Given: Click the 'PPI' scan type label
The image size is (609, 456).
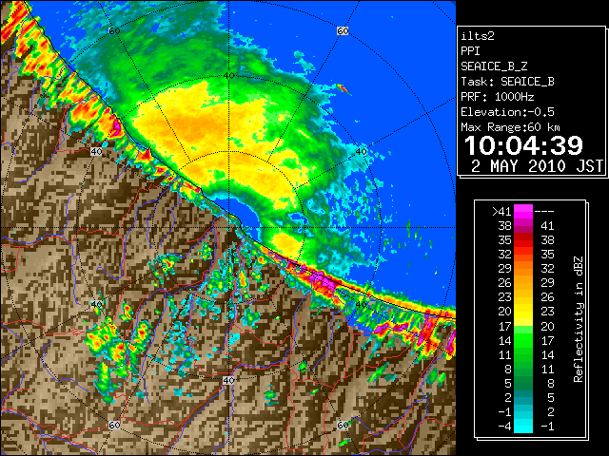Looking at the screenshot, I should tap(470, 51).
